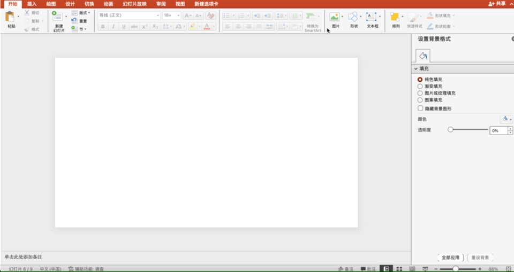Open the Shapes (形状) gallery icon
Image resolution: width=514 pixels, height=272 pixels.
coord(353,17)
